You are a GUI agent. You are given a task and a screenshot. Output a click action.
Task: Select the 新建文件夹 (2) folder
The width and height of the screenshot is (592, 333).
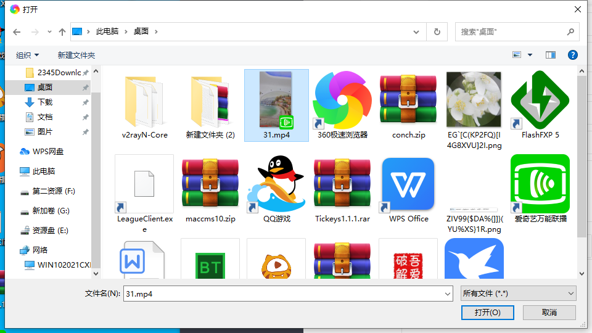210,105
